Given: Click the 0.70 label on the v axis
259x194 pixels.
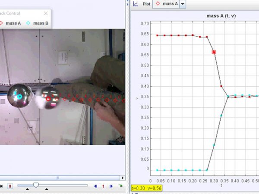Looking at the screenshot, I should click(145, 24).
